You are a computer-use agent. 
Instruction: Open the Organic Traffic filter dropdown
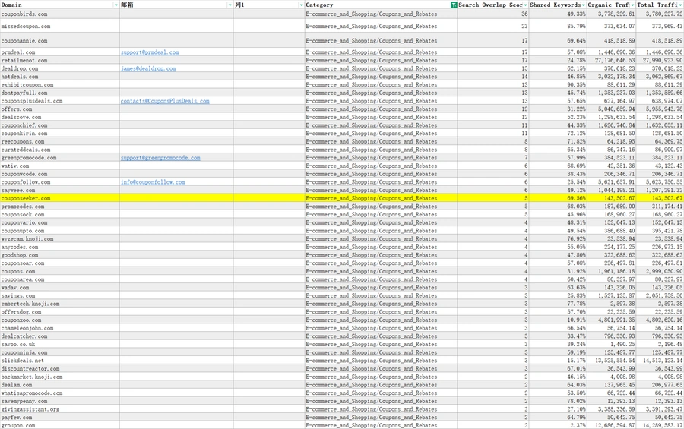[x=632, y=5]
